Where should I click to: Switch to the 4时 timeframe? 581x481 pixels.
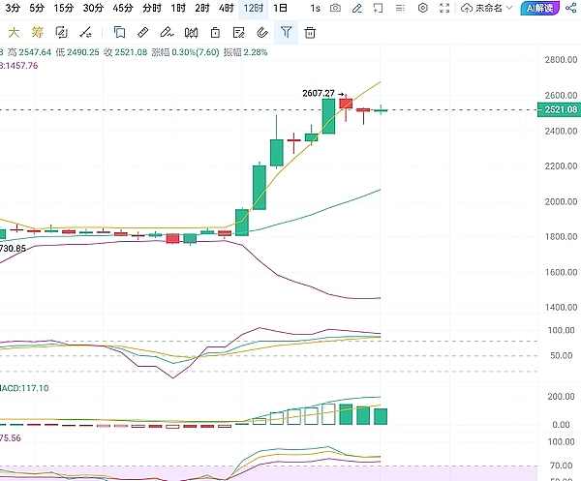[226, 8]
